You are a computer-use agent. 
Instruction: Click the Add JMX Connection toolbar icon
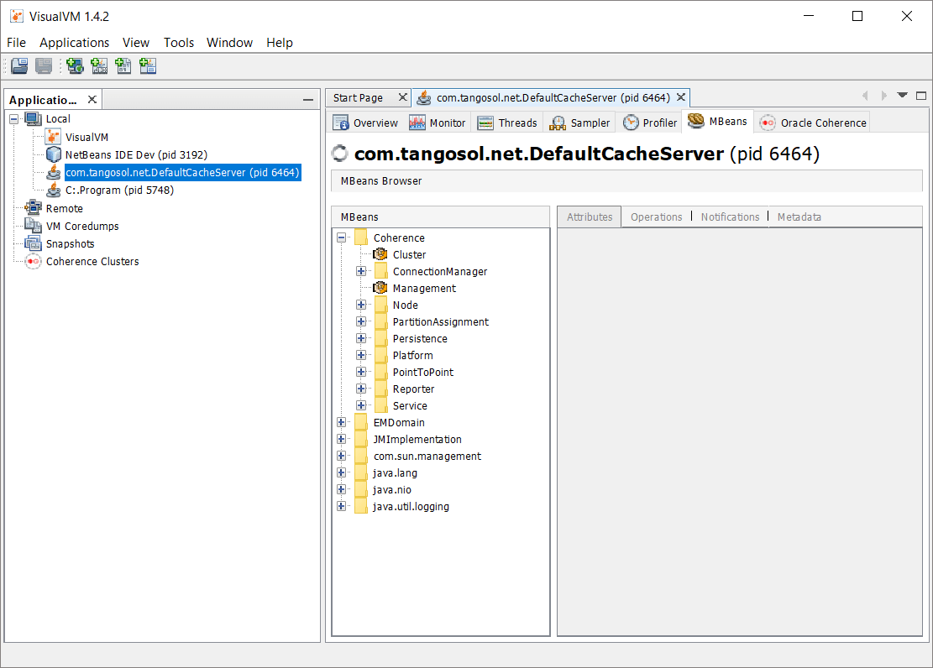pyautogui.click(x=99, y=65)
